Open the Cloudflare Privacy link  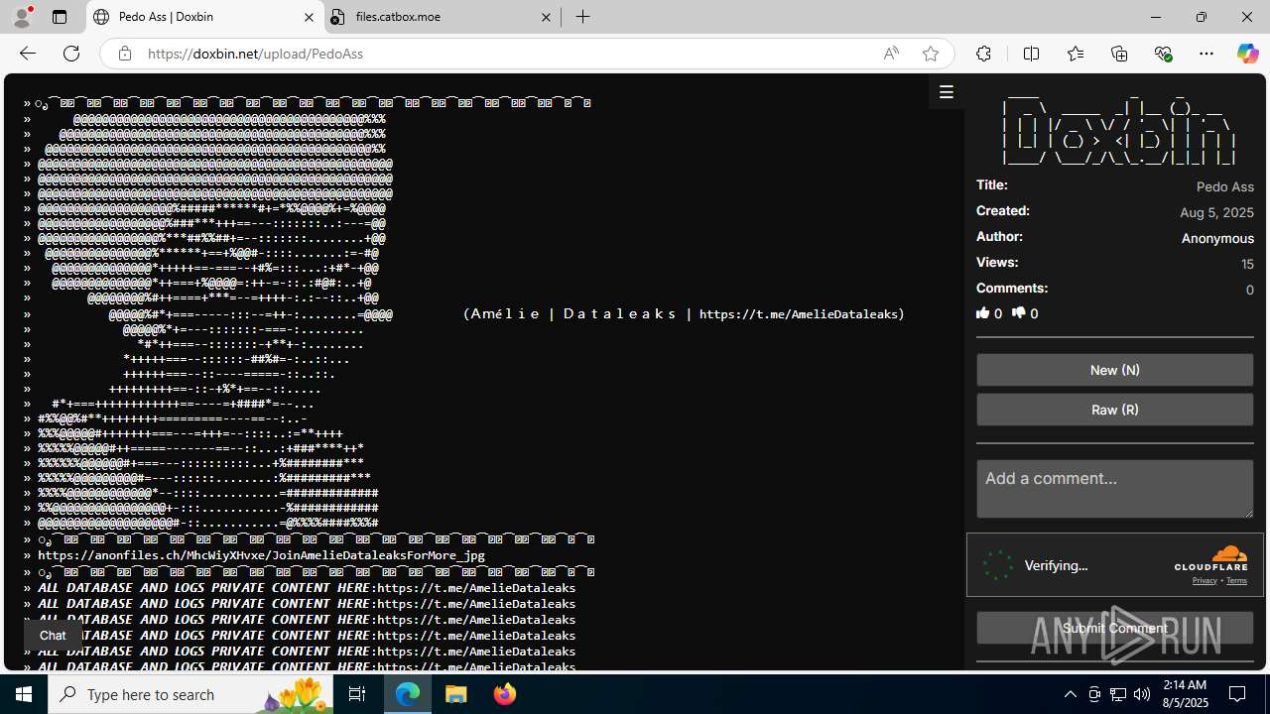click(x=1205, y=580)
